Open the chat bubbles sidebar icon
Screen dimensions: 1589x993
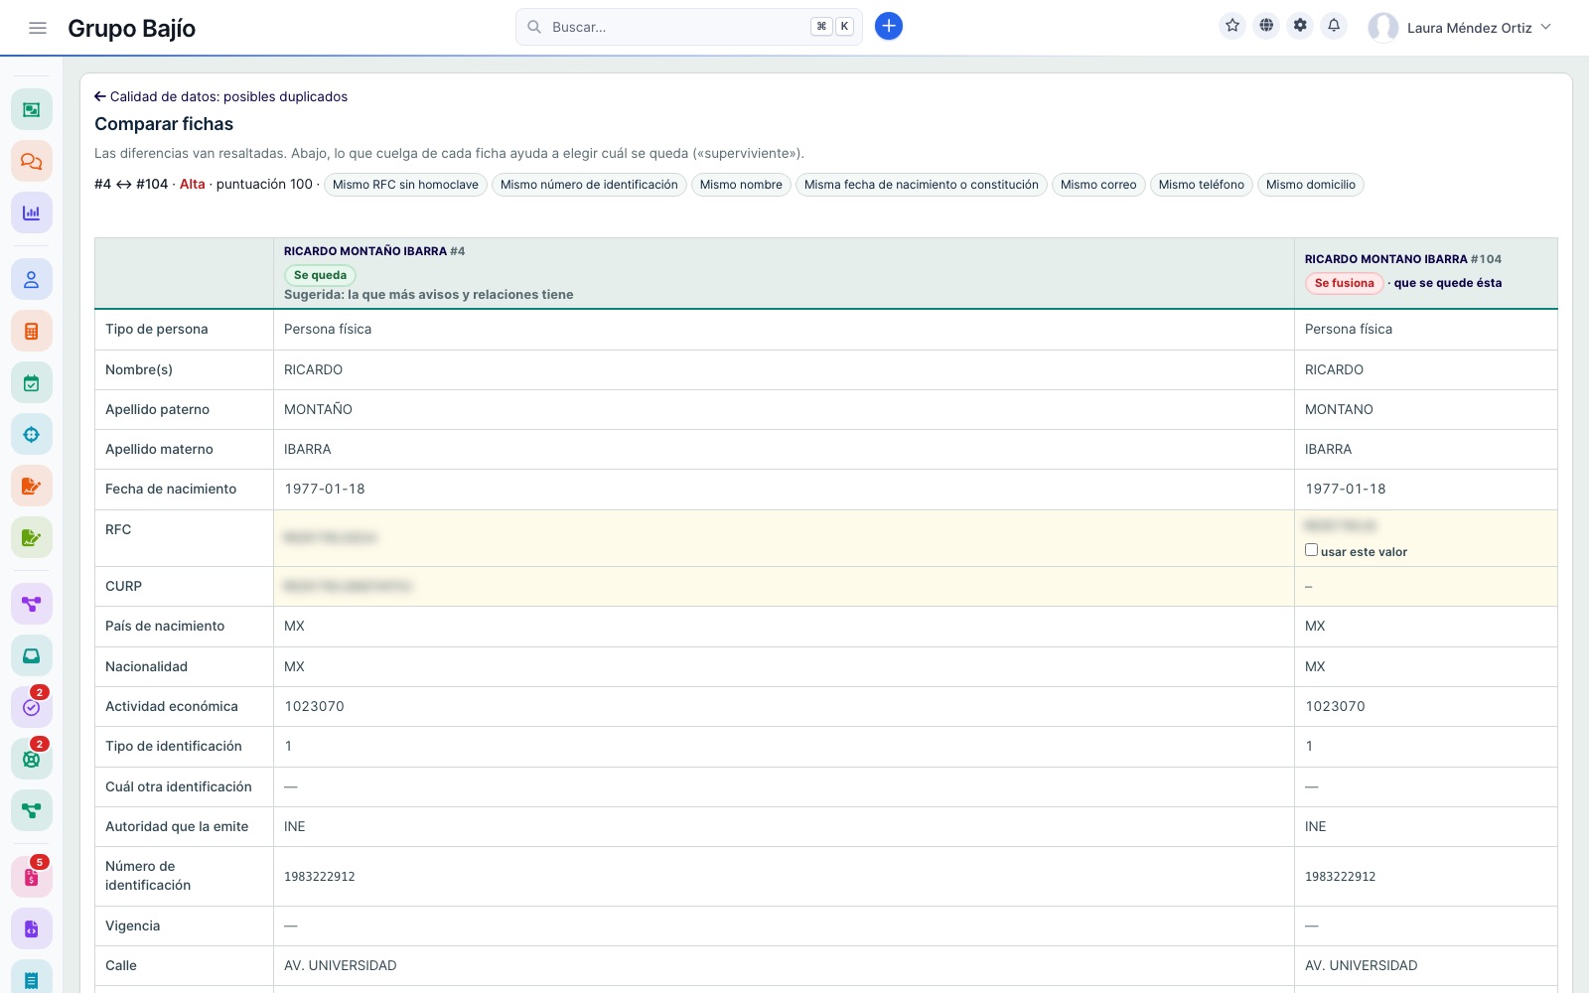click(32, 161)
